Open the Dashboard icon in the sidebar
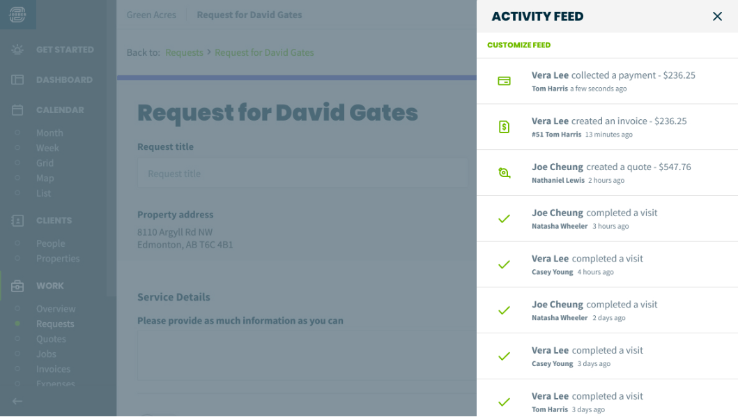The height and width of the screenshot is (417, 738). coord(17,79)
